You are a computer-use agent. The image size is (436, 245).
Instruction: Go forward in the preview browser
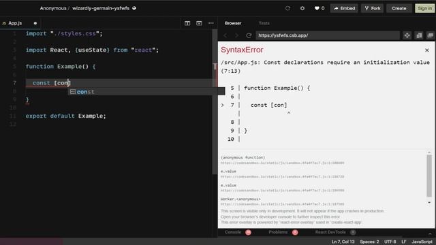point(236,35)
